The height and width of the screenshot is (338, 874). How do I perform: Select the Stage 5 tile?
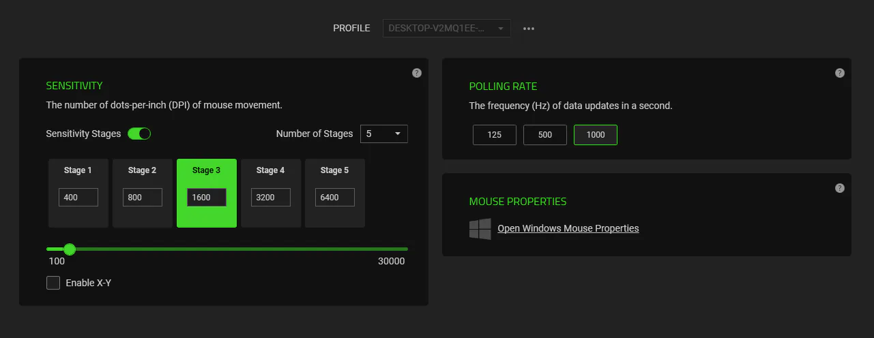point(335,193)
